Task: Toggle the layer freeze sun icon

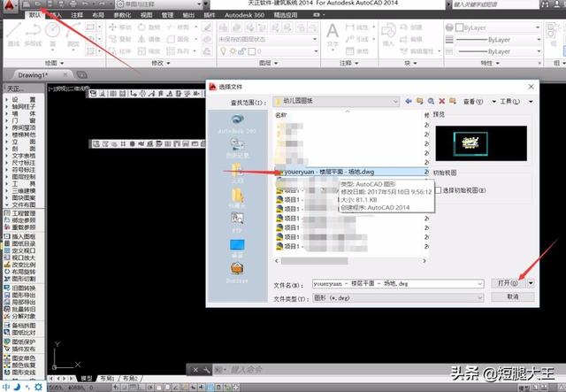Action: click(233, 51)
